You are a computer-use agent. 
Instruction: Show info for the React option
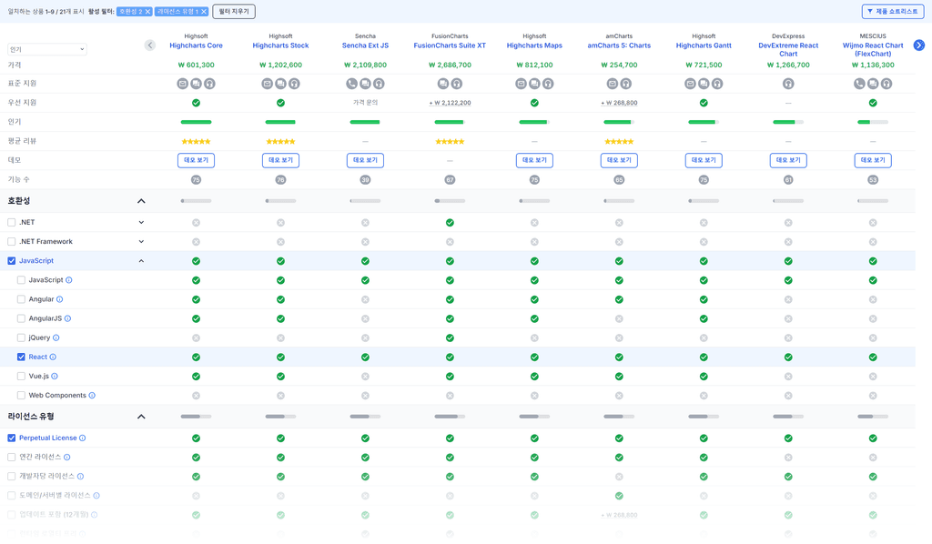tap(53, 357)
